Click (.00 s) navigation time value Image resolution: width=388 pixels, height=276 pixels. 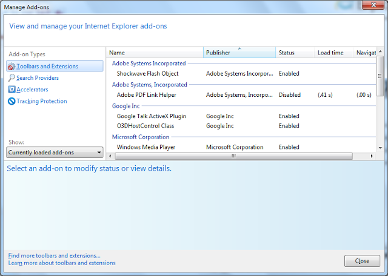coord(364,95)
